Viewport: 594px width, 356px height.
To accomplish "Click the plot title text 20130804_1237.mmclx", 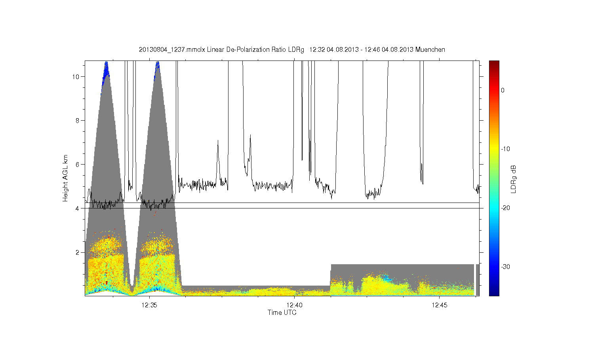I will [172, 50].
